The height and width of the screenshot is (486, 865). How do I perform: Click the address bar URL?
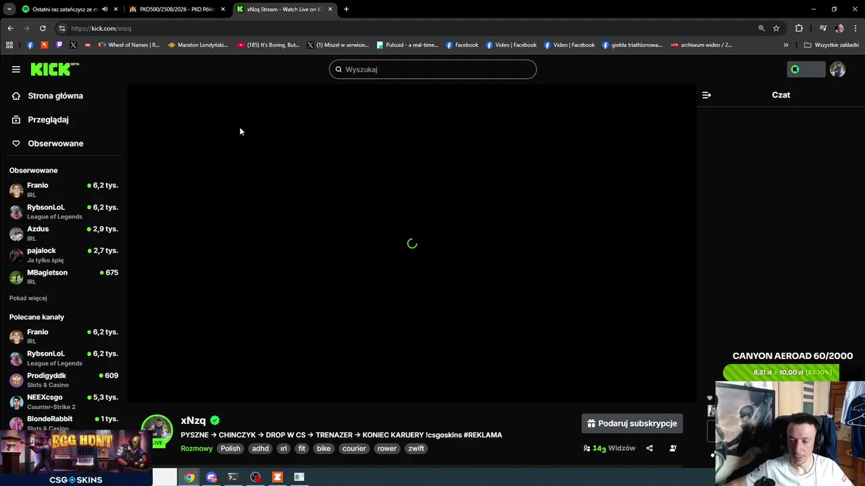(x=101, y=28)
